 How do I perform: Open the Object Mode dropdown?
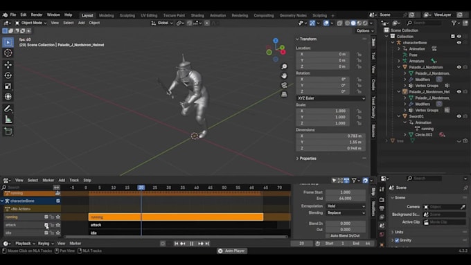pos(31,23)
